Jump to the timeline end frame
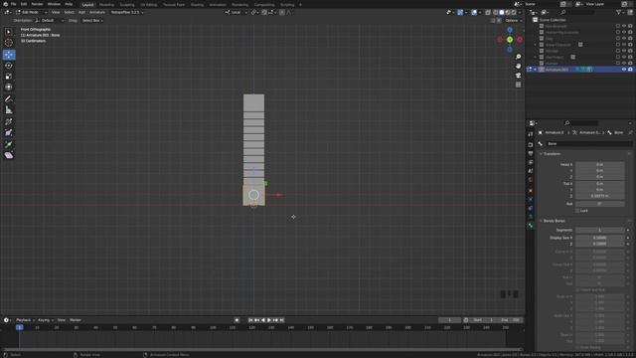Screen dimensions: 636x358 (281, 320)
